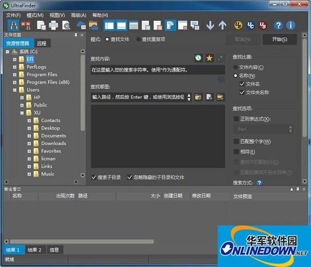Click the up arrow previous result icon
This screenshot has width=311, height=267.
[222, 25]
